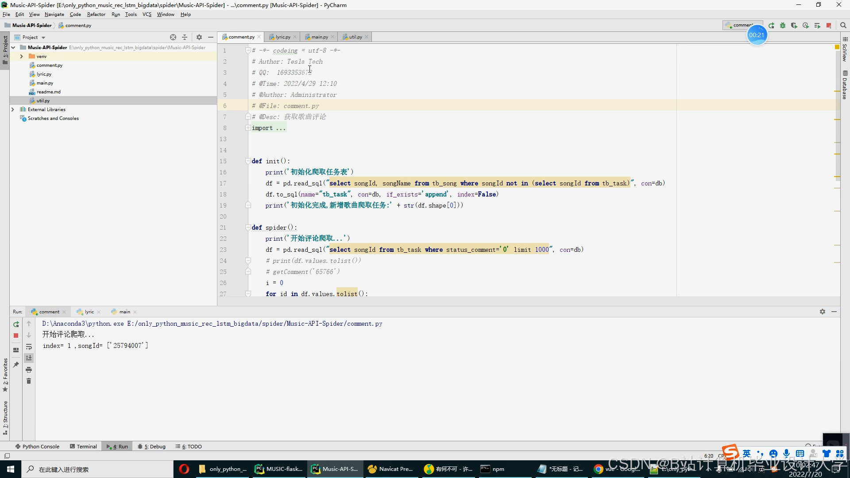850x478 pixels.
Task: Open the comment run configuration dropdown
Action: click(742, 25)
